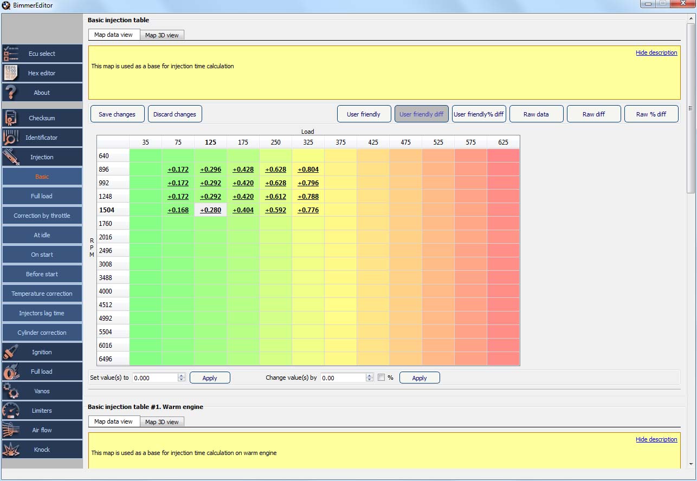Open Cylinder correction item

coord(42,333)
